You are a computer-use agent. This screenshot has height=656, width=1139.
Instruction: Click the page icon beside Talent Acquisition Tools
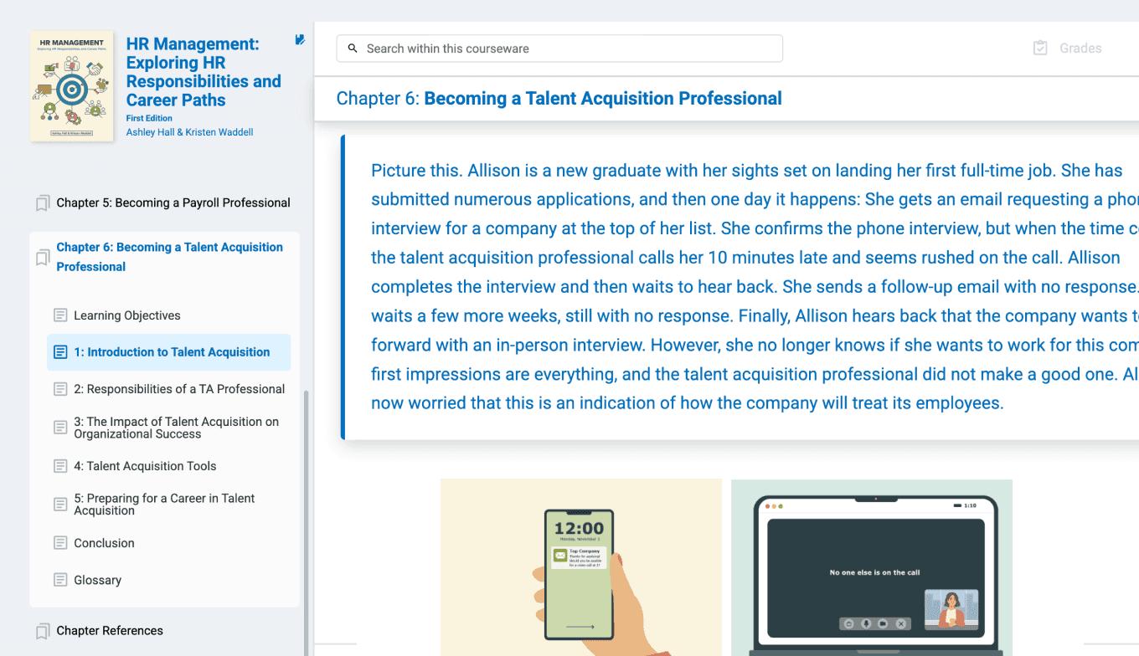(60, 466)
